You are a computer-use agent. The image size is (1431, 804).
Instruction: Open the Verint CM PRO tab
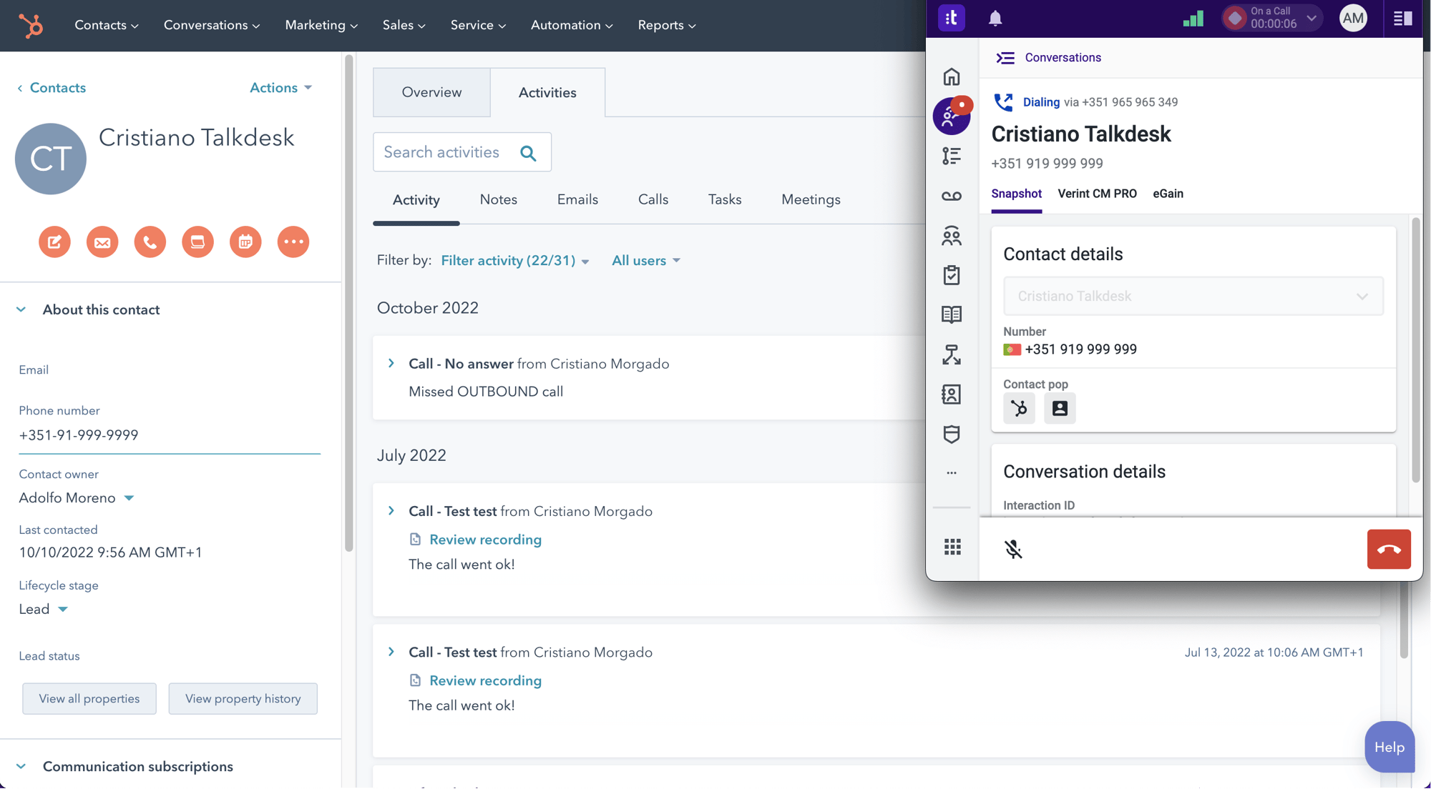[x=1097, y=194]
